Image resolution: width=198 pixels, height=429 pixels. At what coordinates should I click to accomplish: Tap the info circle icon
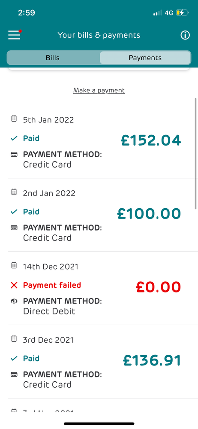point(185,35)
